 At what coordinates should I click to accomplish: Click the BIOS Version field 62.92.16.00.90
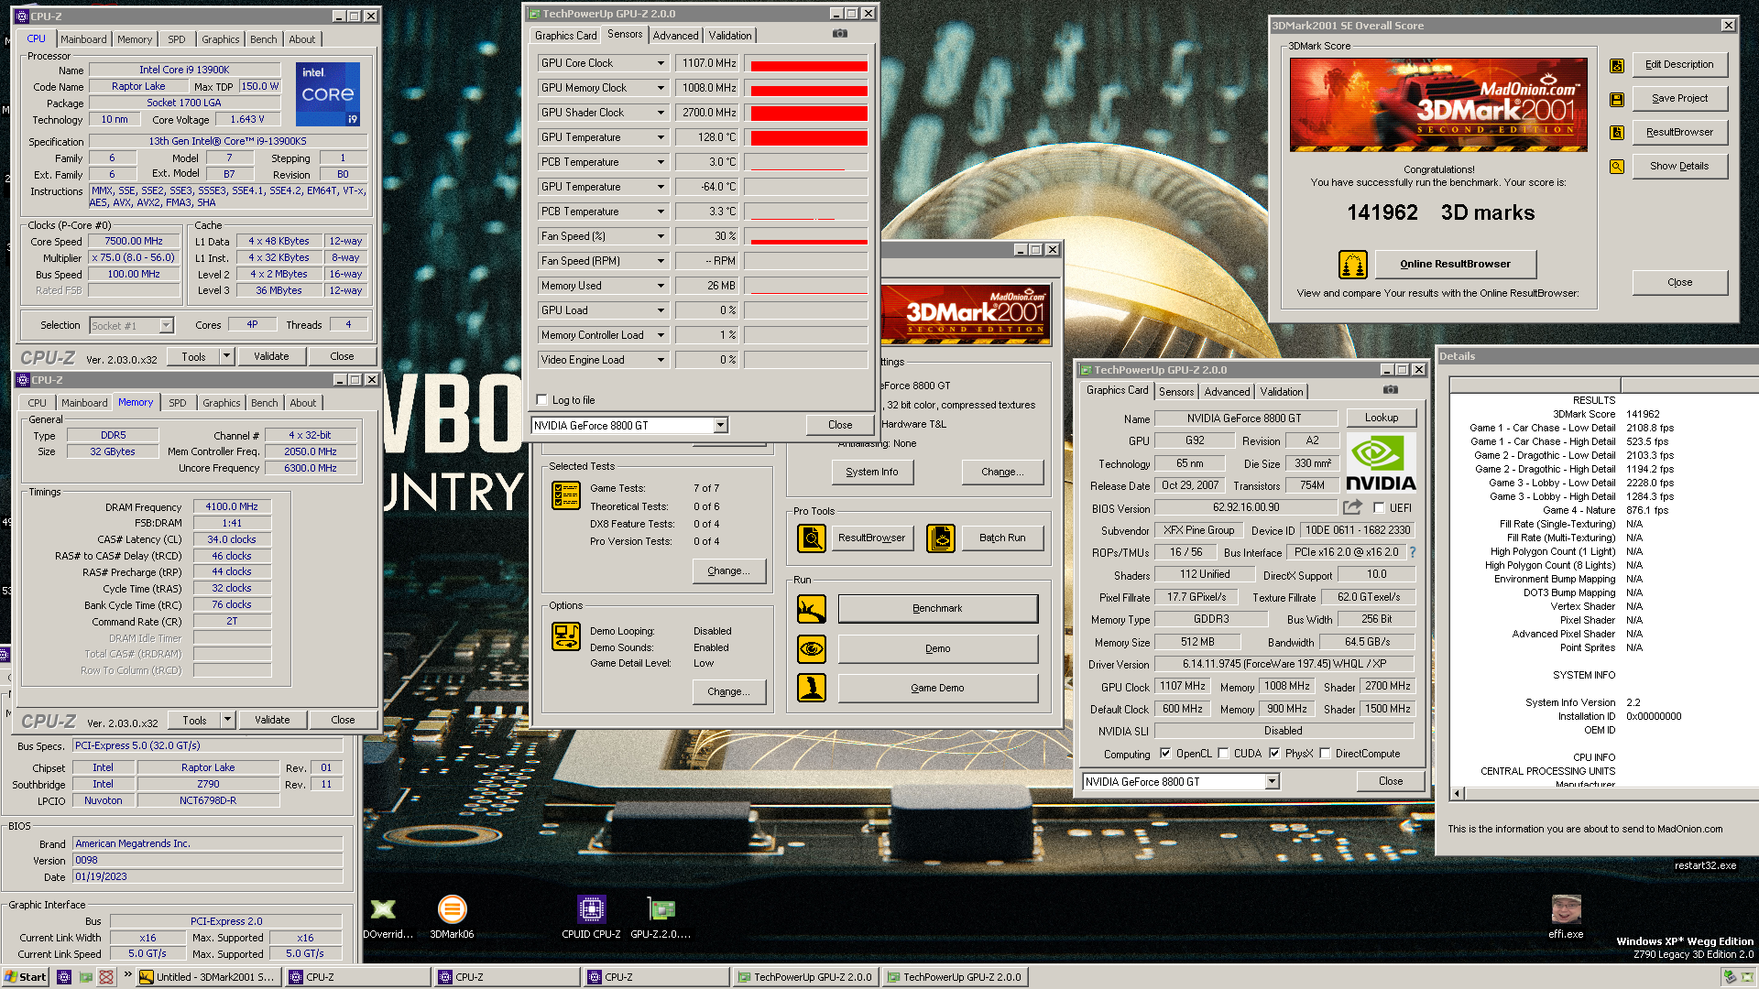click(x=1246, y=507)
